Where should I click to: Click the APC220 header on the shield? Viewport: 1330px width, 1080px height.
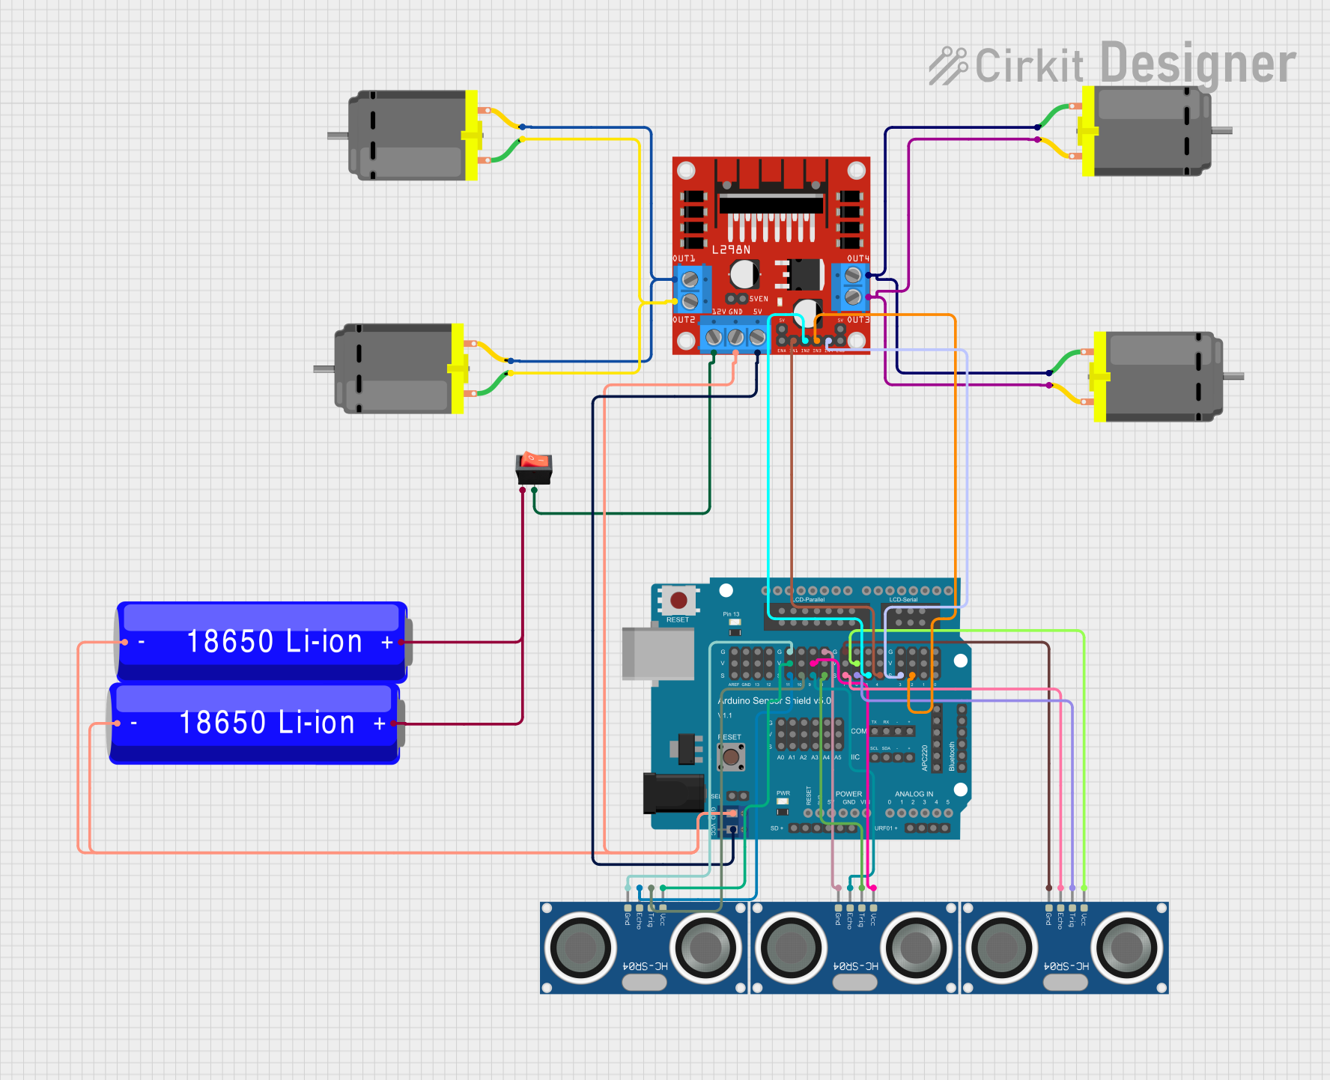tap(936, 738)
